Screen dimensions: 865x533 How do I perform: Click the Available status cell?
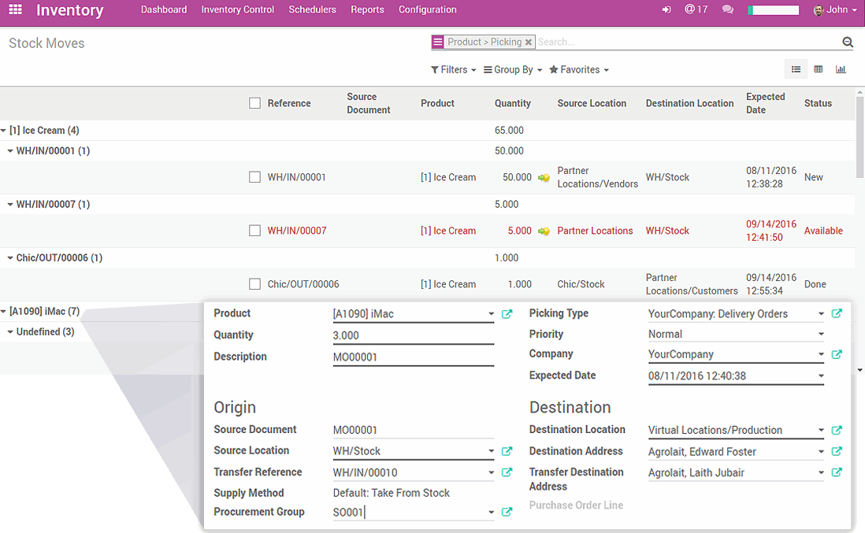(823, 231)
